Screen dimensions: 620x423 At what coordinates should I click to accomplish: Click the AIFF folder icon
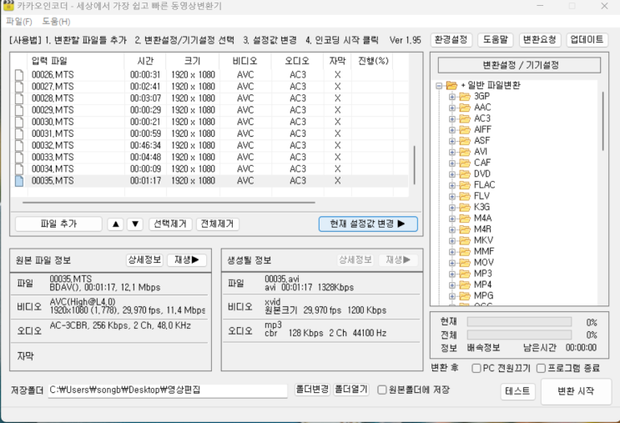pos(465,129)
